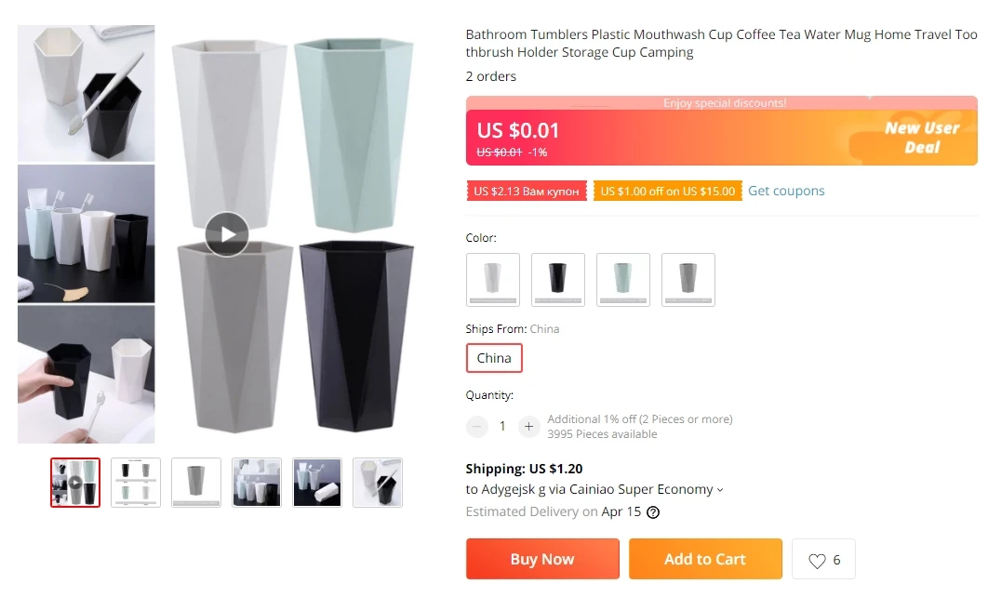The height and width of the screenshot is (597, 988).
Task: Click the heart wishlist icon
Action: click(817, 561)
